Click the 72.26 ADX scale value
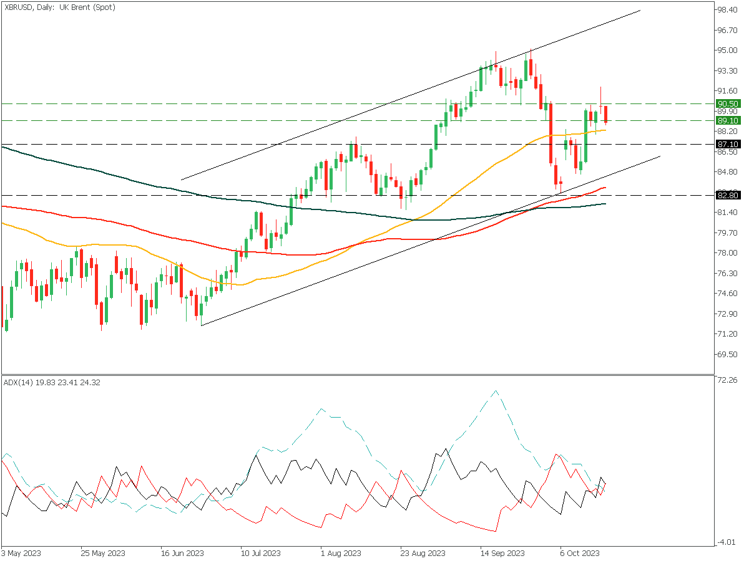Screen dimensions: 749x561 [728, 380]
